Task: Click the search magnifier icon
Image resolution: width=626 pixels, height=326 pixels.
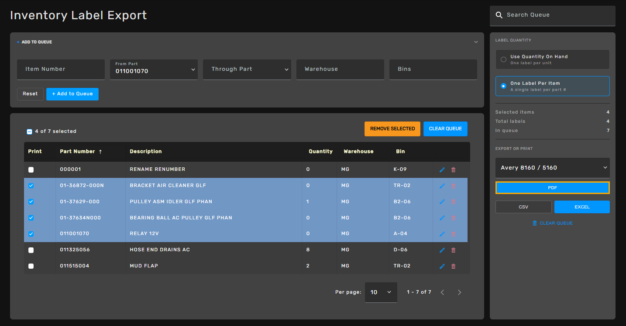Action: coord(499,15)
